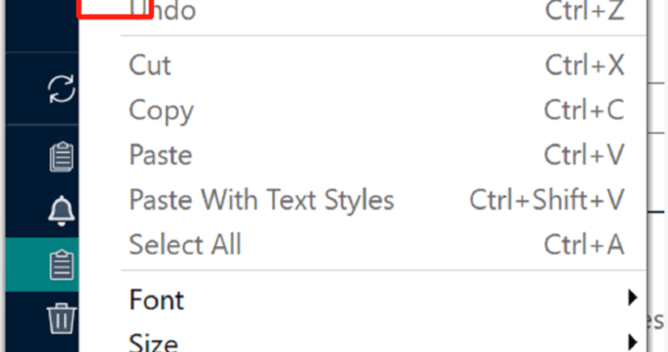Click the sync refresh arrows icon
The image size is (668, 352).
[x=62, y=89]
